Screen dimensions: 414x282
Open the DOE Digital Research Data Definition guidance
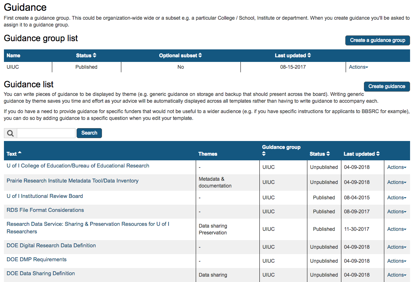(x=51, y=245)
